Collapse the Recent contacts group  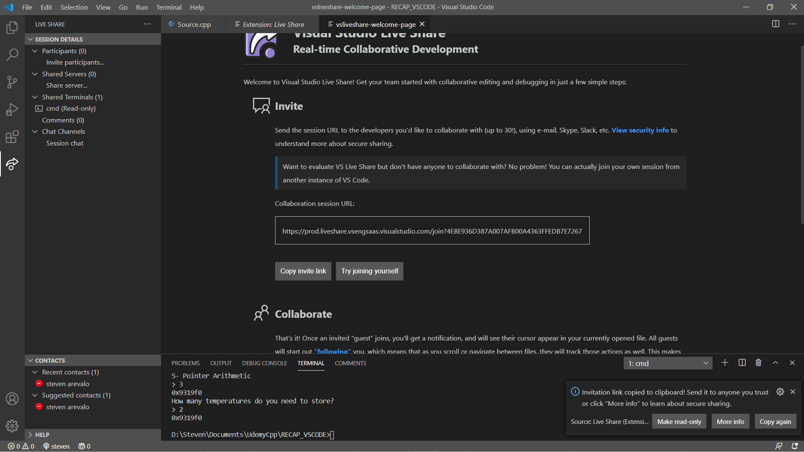pyautogui.click(x=35, y=372)
